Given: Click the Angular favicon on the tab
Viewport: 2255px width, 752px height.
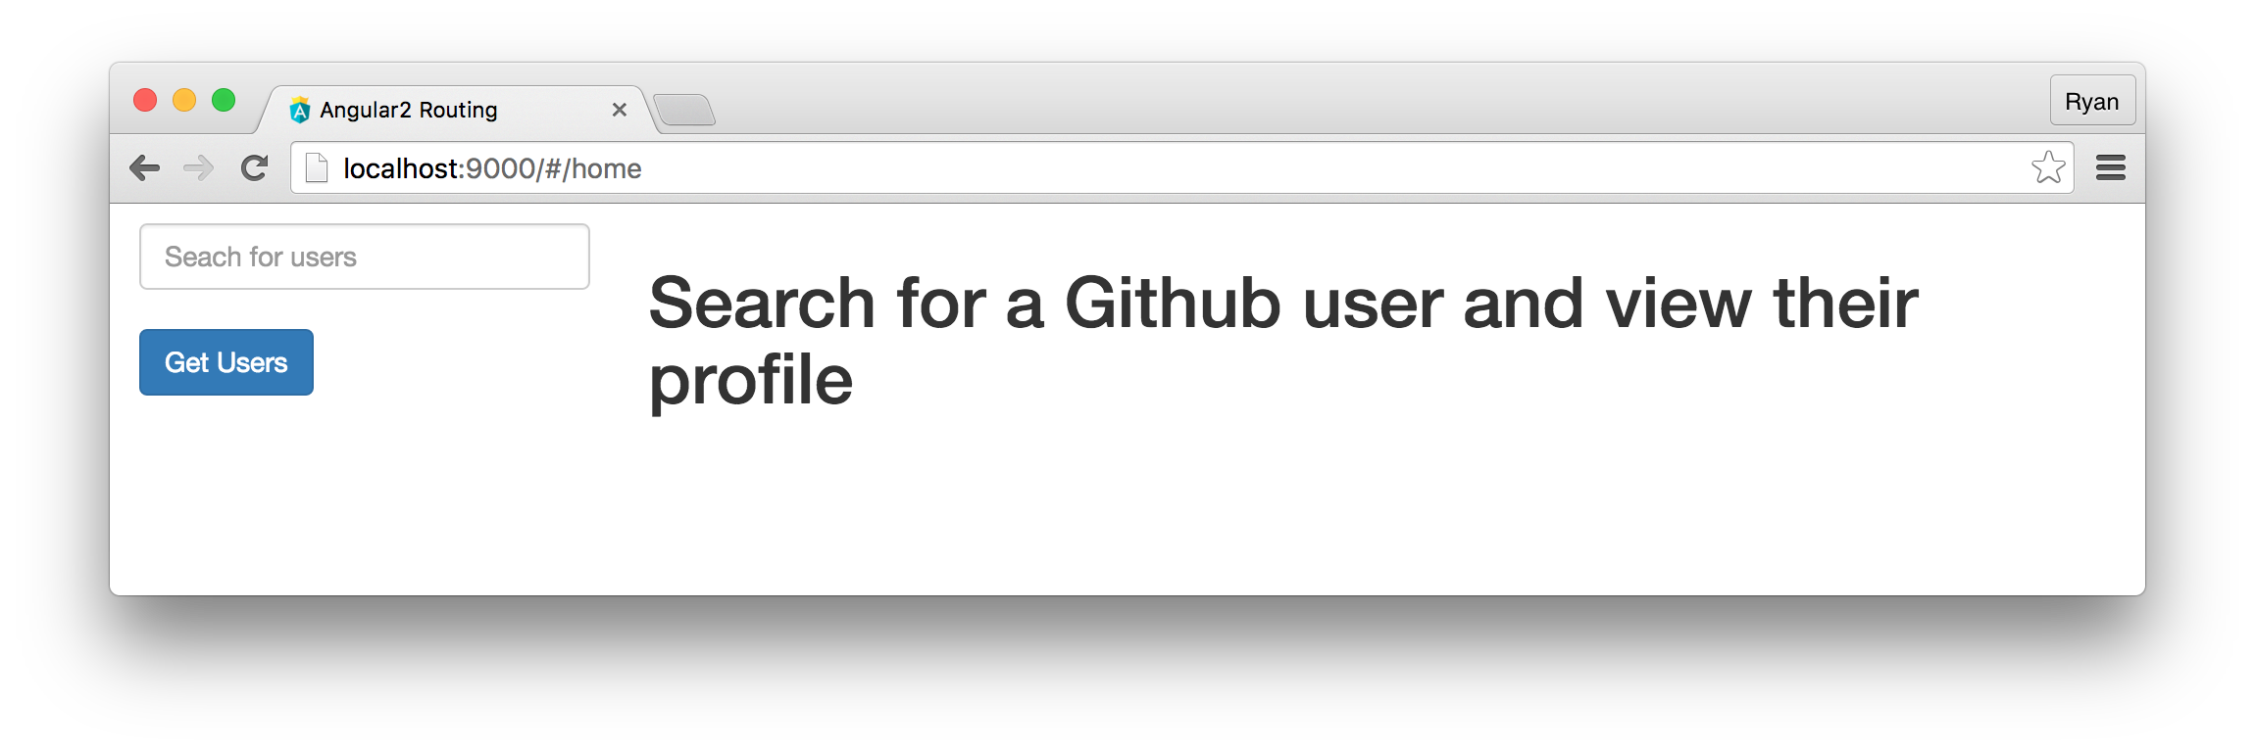Looking at the screenshot, I should (300, 110).
